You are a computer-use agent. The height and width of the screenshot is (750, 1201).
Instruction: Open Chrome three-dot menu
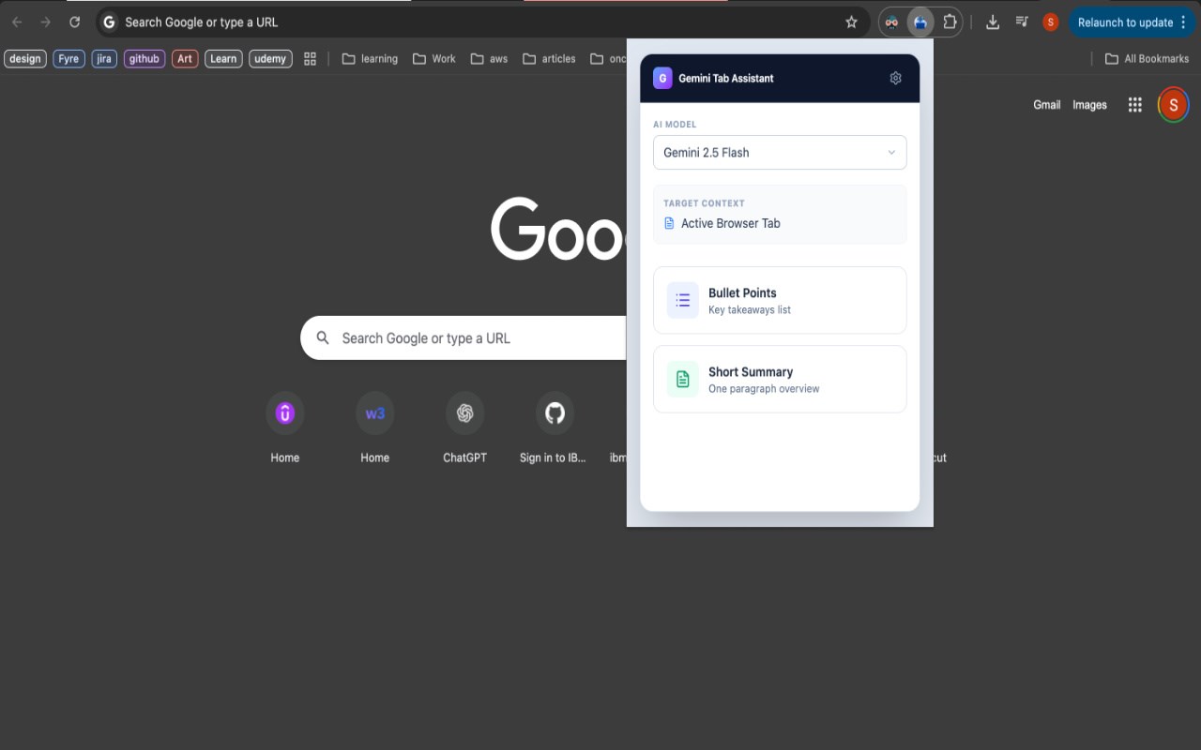(x=1182, y=22)
